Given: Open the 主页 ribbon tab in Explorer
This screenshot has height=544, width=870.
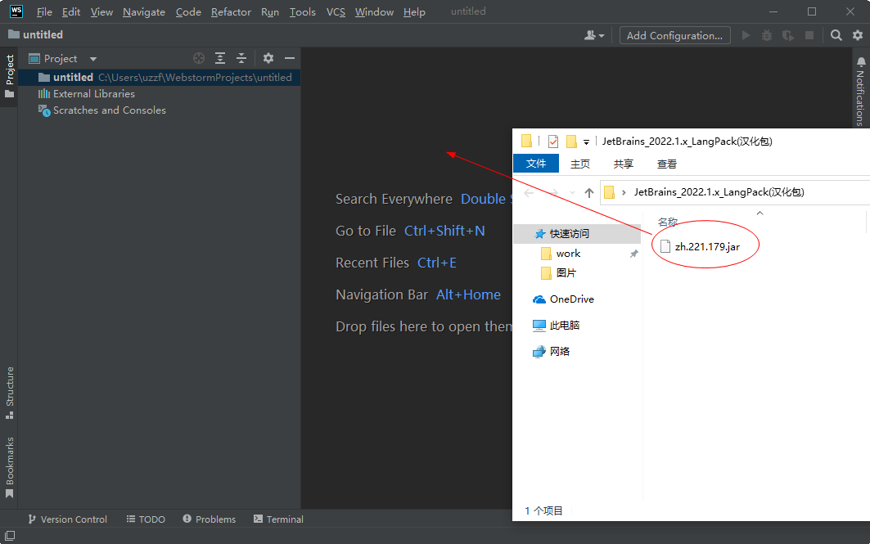Looking at the screenshot, I should tap(580, 164).
